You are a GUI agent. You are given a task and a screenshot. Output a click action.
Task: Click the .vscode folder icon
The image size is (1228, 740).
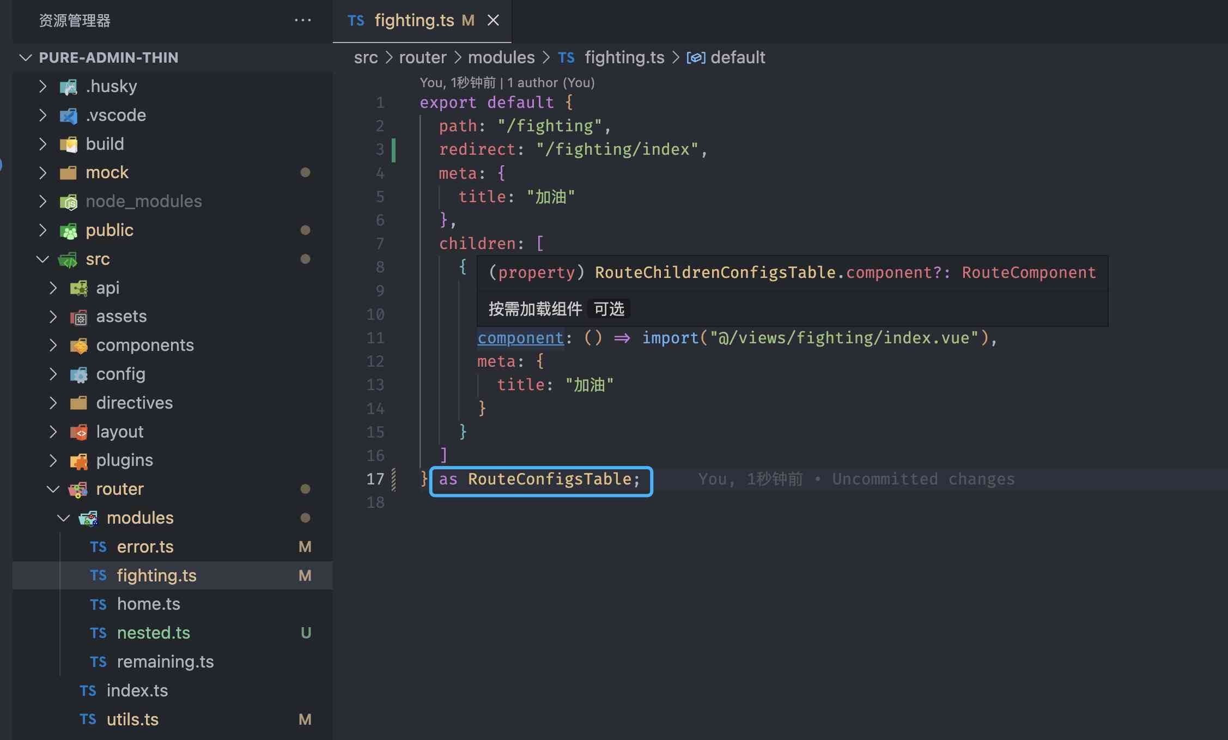(x=68, y=116)
